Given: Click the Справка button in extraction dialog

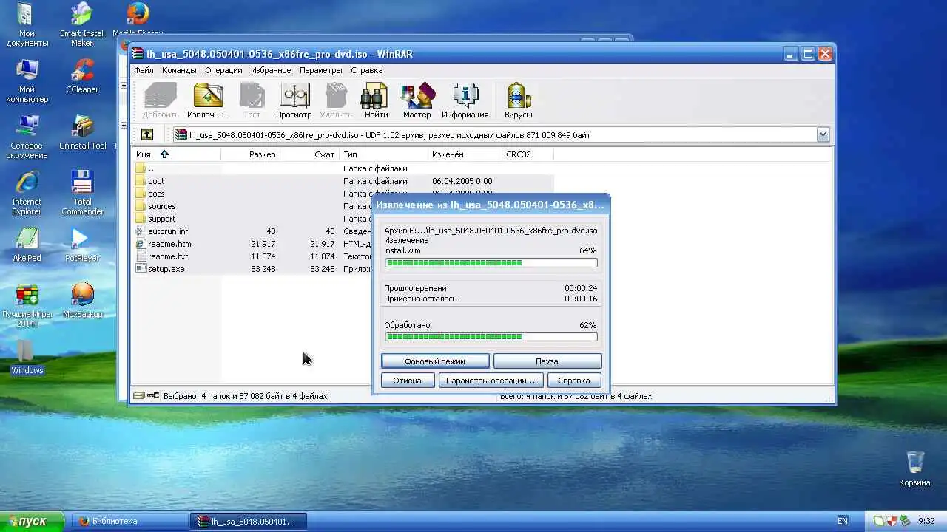Looking at the screenshot, I should pyautogui.click(x=574, y=381).
